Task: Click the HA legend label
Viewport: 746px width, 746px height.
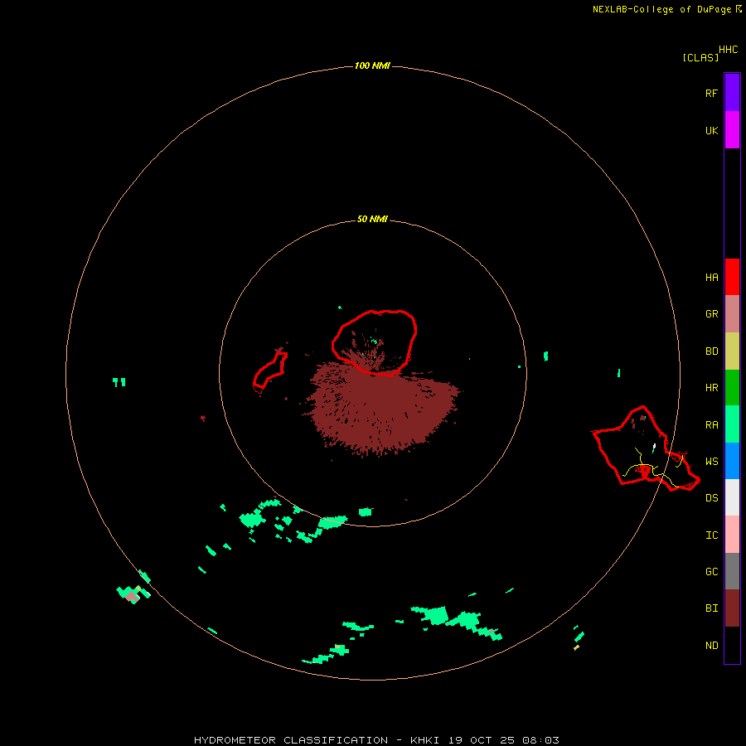Action: pyautogui.click(x=712, y=278)
